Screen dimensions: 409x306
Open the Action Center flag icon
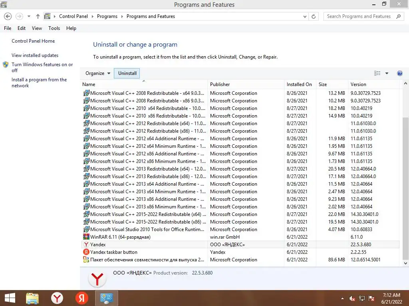(371, 298)
